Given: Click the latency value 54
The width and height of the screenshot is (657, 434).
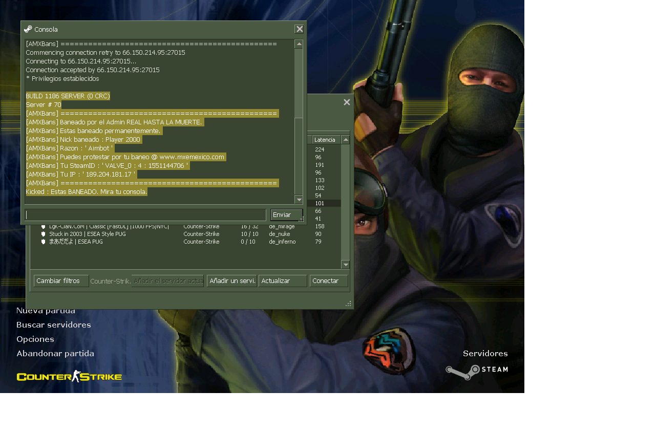Looking at the screenshot, I should 318,196.
